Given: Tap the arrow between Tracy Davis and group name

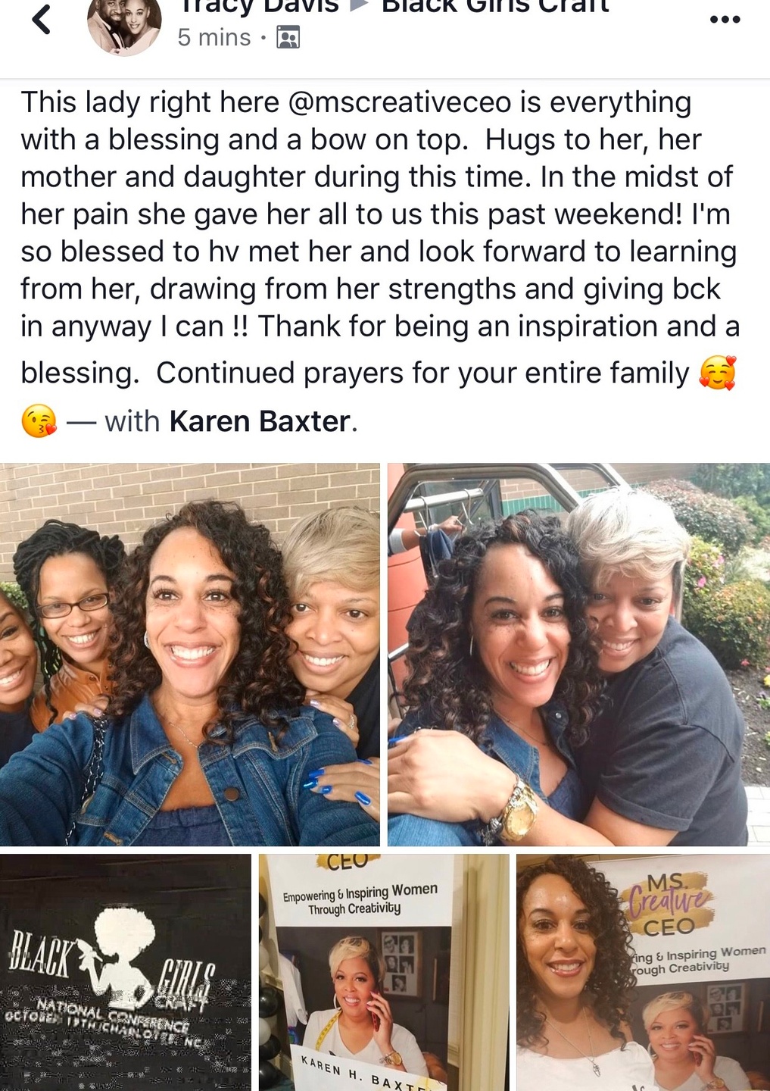Looking at the screenshot, I should coord(359,6).
